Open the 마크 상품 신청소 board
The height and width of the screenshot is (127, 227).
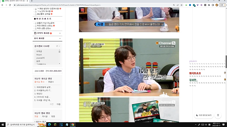pyautogui.click(x=44, y=28)
